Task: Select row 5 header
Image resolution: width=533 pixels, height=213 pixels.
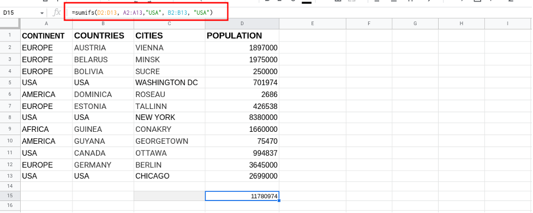Action: click(x=10, y=82)
